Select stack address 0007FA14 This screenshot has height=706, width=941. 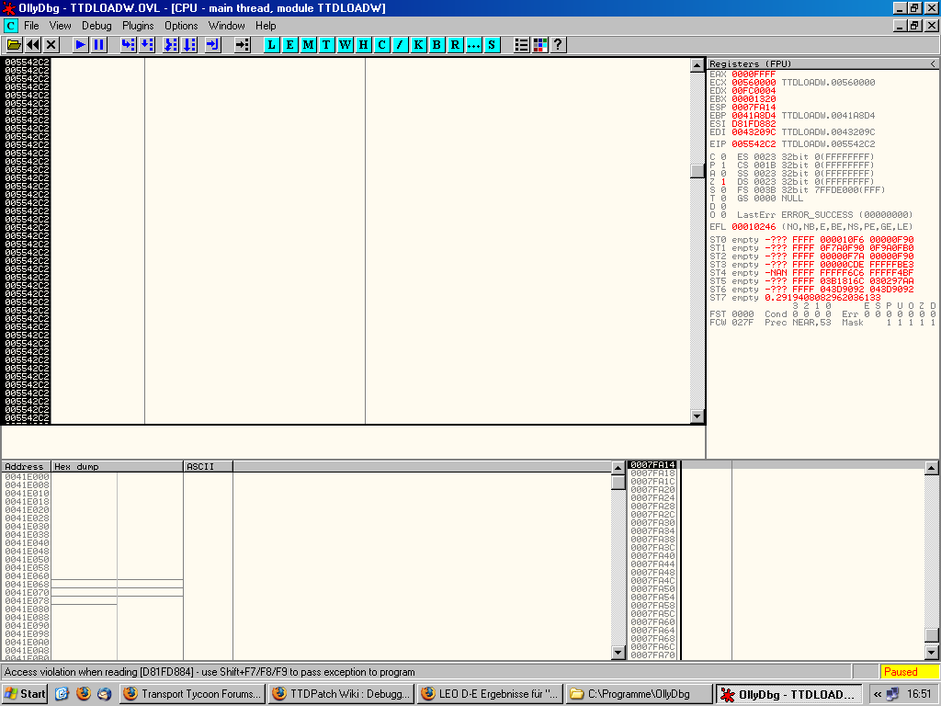tap(653, 464)
